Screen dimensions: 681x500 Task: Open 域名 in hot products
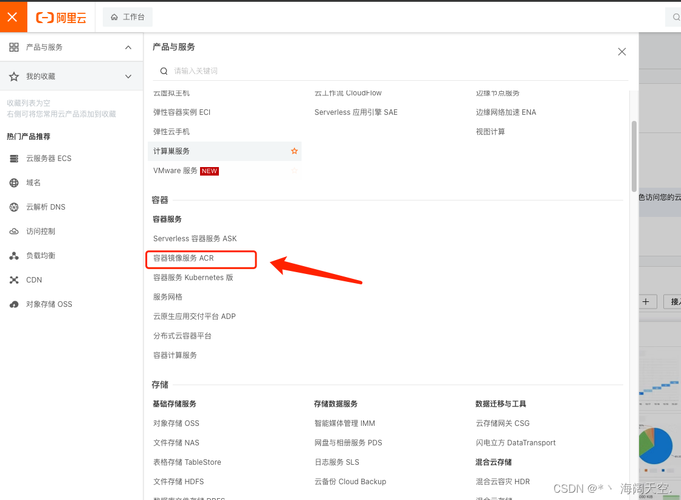(33, 183)
